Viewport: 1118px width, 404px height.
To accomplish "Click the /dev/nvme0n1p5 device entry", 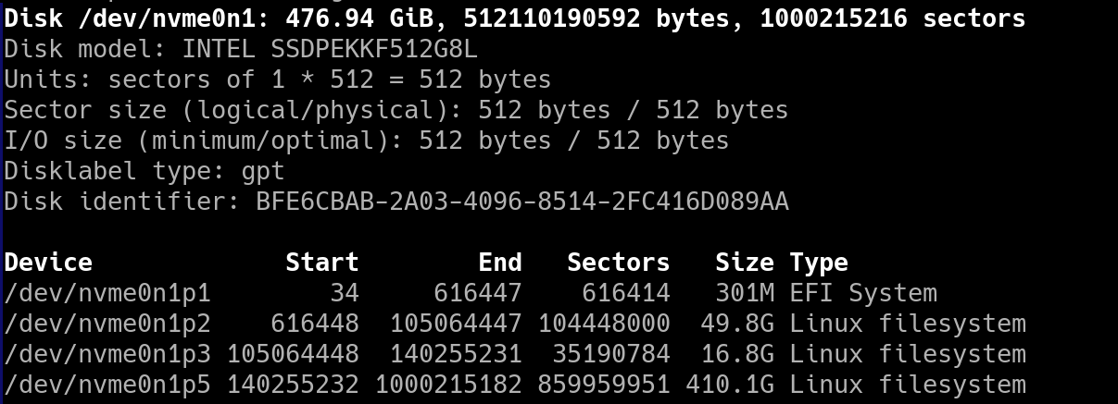I will tap(107, 385).
